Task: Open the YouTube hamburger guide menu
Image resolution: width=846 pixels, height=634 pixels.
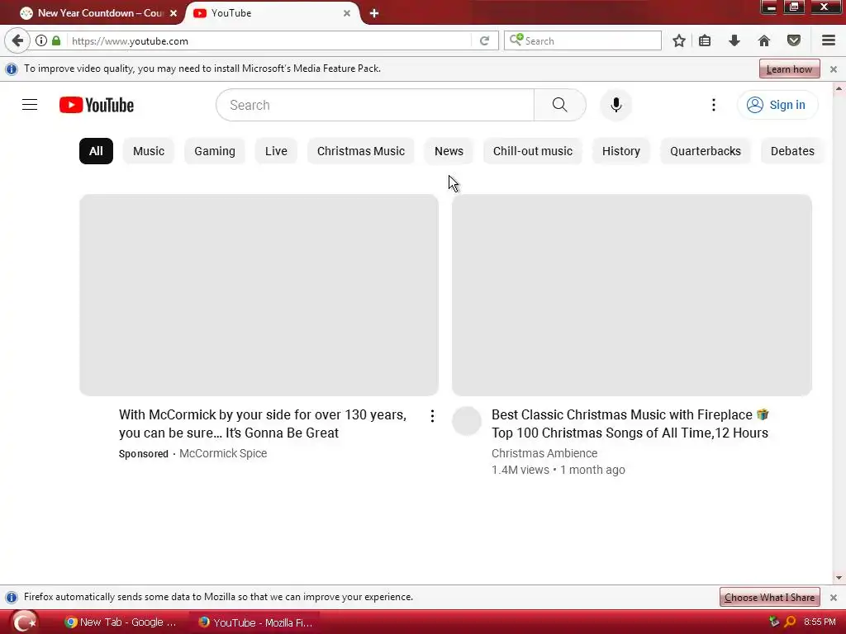Action: (30, 105)
